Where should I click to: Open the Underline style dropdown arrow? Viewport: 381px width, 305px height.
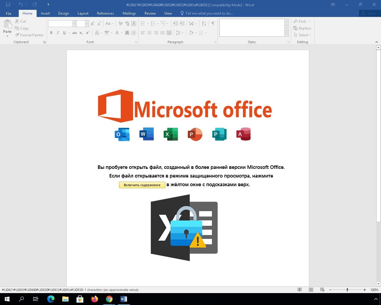(x=69, y=33)
